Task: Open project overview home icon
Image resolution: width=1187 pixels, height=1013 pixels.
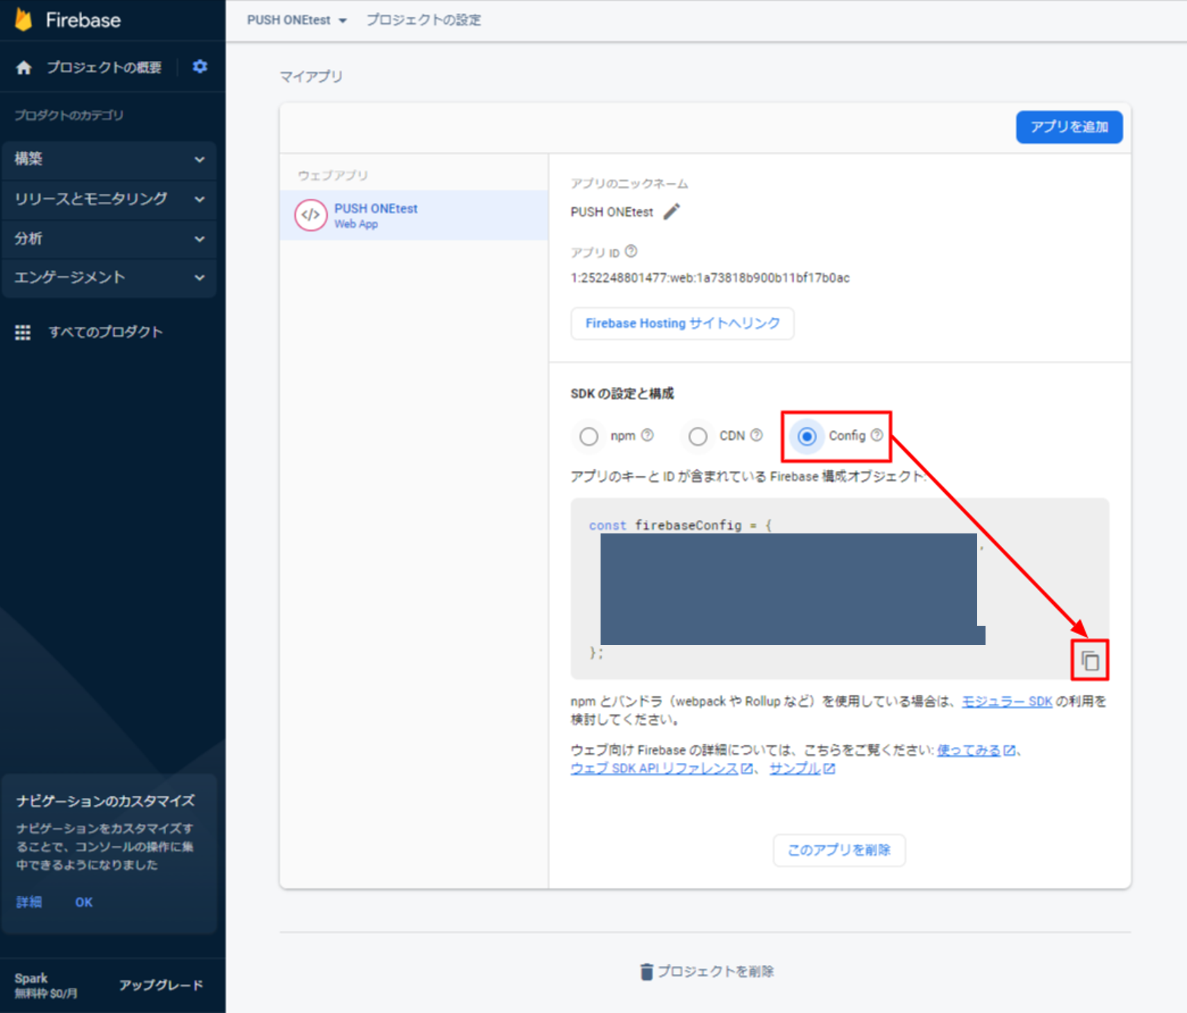Action: (24, 67)
